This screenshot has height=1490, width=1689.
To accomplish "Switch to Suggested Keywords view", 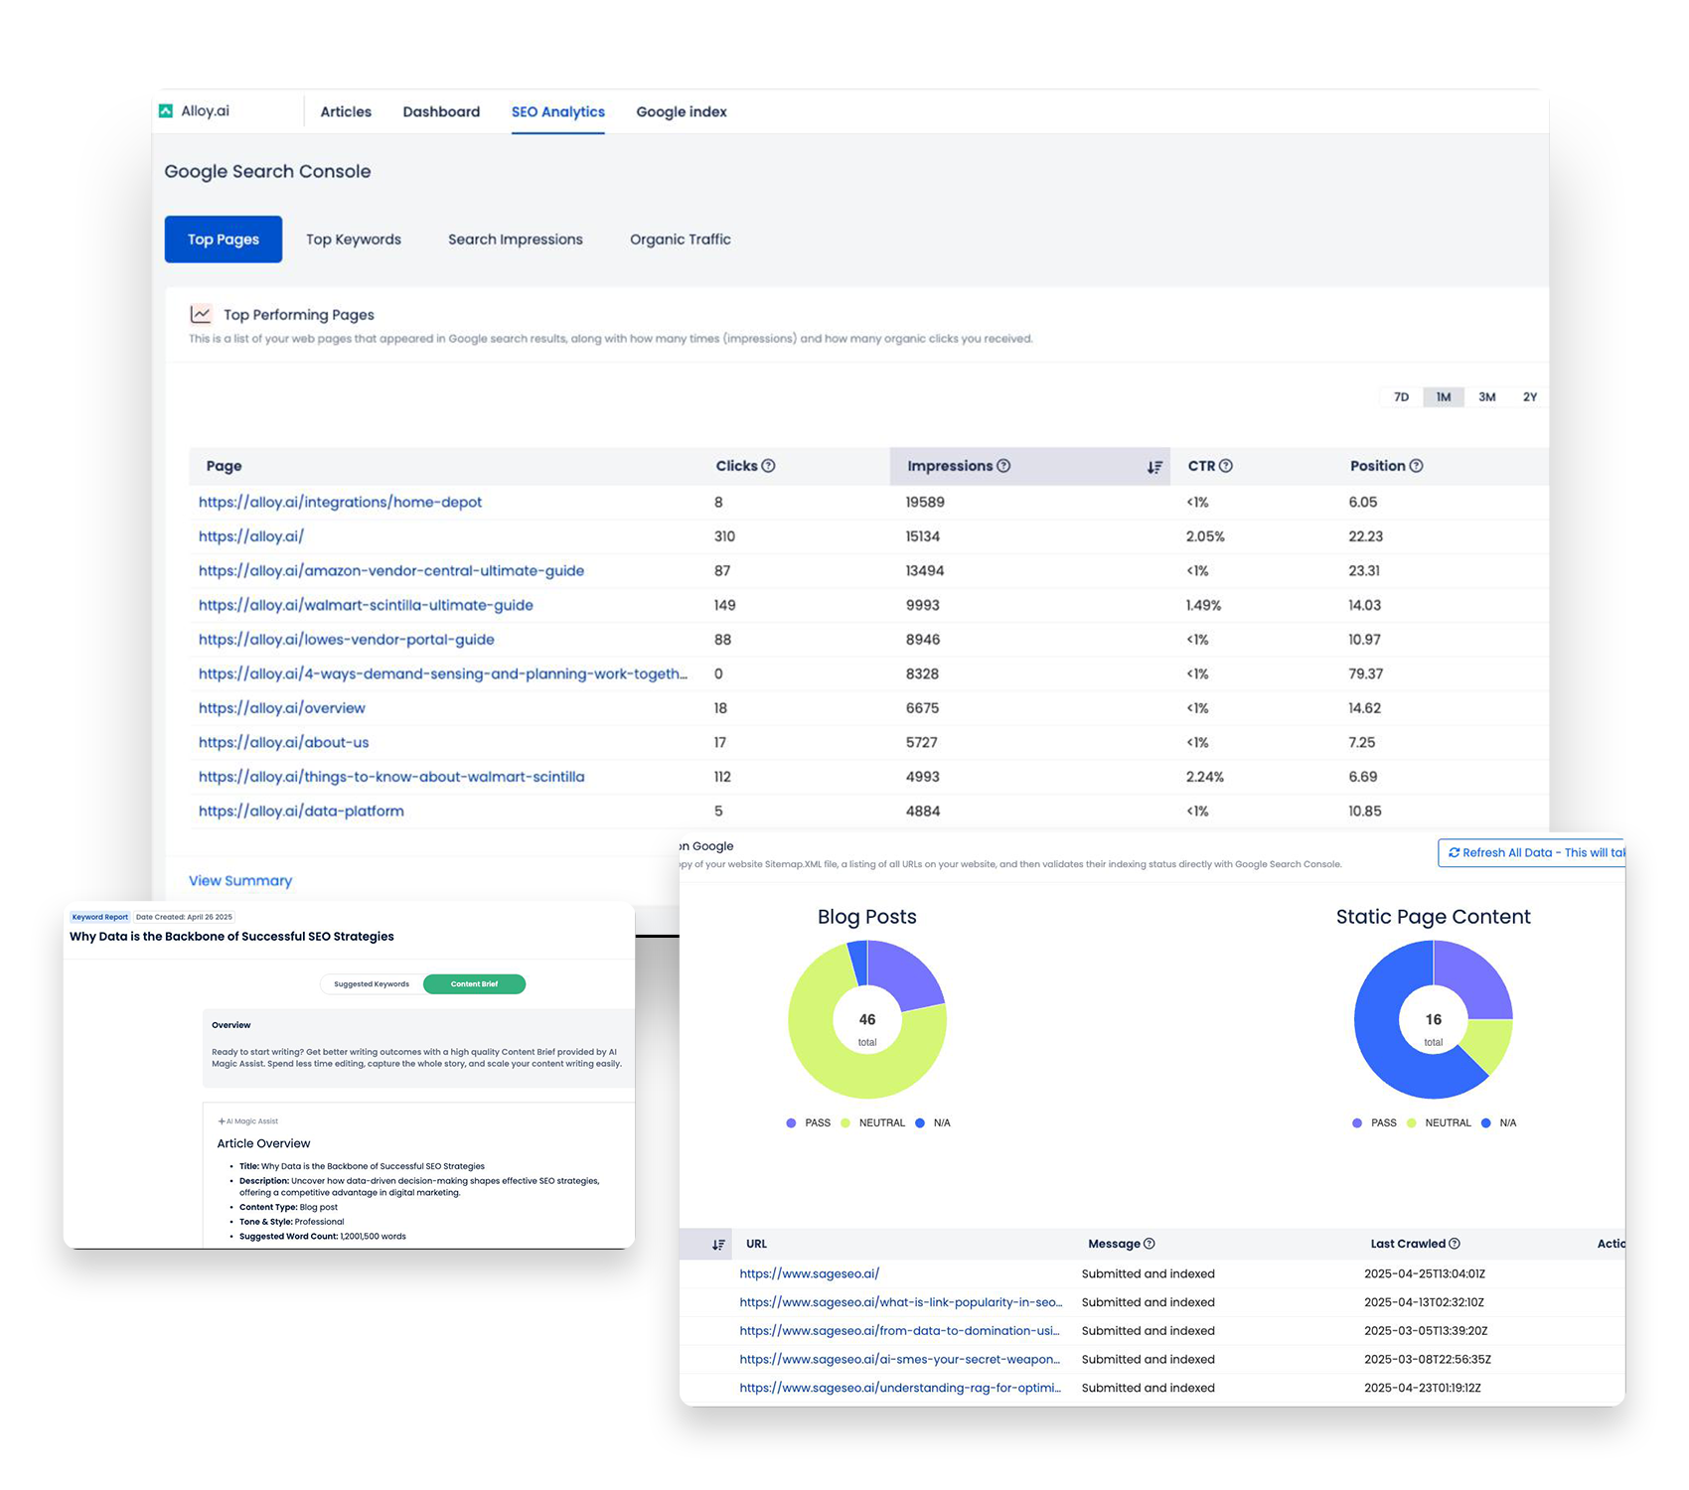I will (372, 984).
